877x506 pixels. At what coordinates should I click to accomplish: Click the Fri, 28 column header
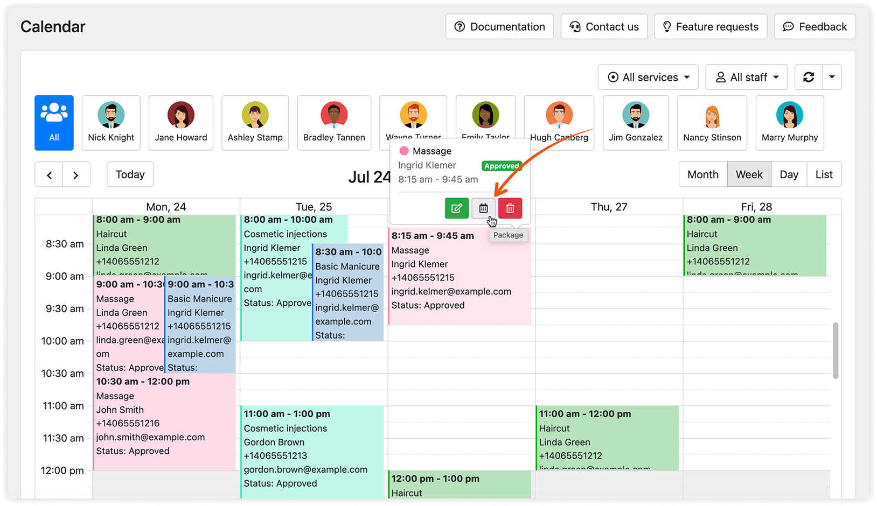(x=756, y=207)
